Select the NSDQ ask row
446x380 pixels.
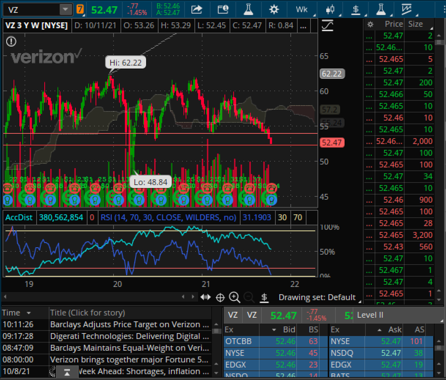[381, 353]
